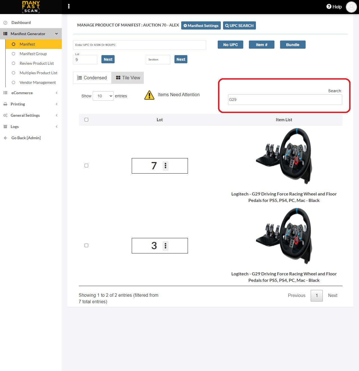Click the Items Need Attention warning icon

point(149,95)
